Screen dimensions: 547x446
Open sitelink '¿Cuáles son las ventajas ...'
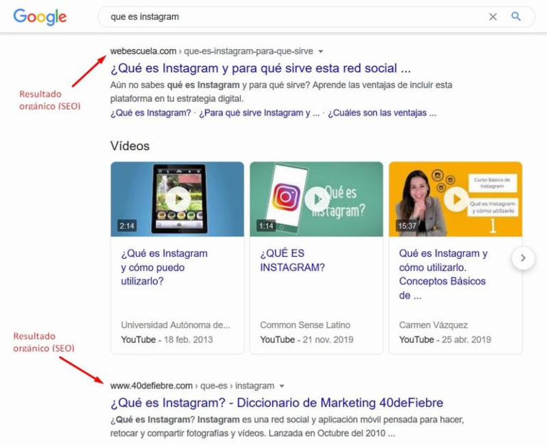pyautogui.click(x=382, y=113)
